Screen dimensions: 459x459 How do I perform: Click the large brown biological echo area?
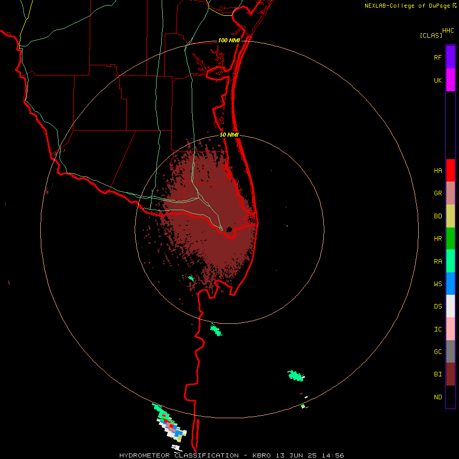tap(209, 217)
